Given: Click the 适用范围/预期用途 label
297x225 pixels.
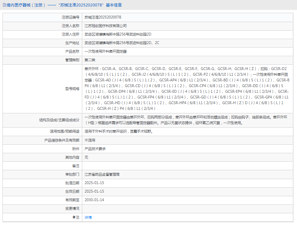Looking at the screenshot, I should coord(64,132).
